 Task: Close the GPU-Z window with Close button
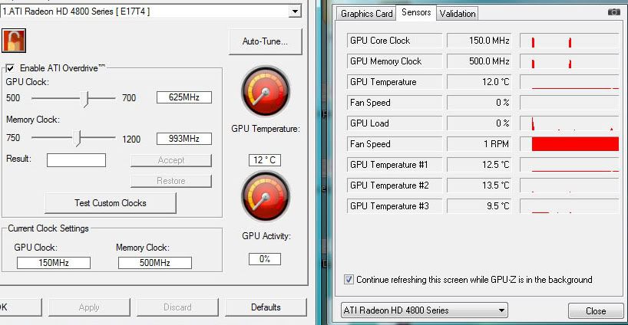tap(595, 311)
